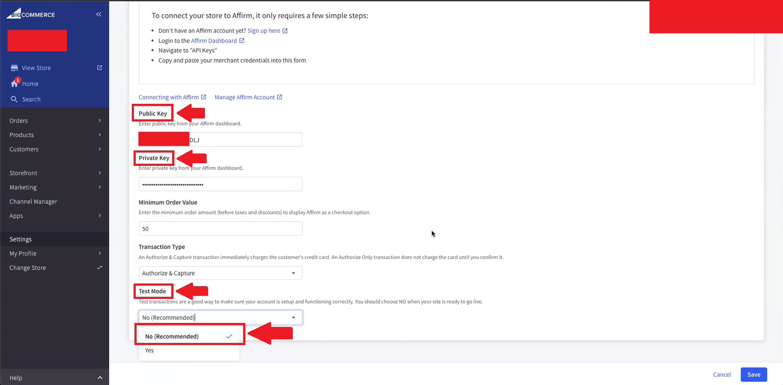
Task: Click Apps in the sidebar
Action: tap(16, 216)
